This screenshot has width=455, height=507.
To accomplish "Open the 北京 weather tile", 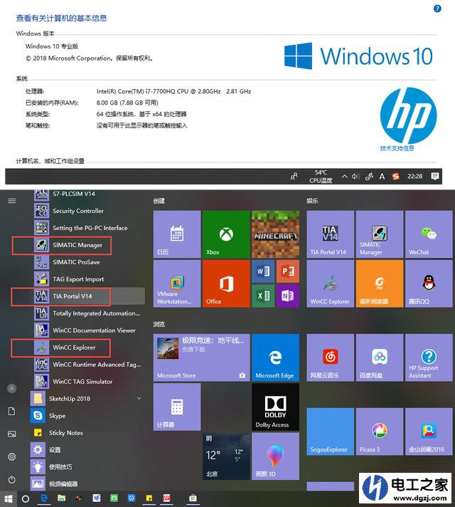I will [226, 456].
